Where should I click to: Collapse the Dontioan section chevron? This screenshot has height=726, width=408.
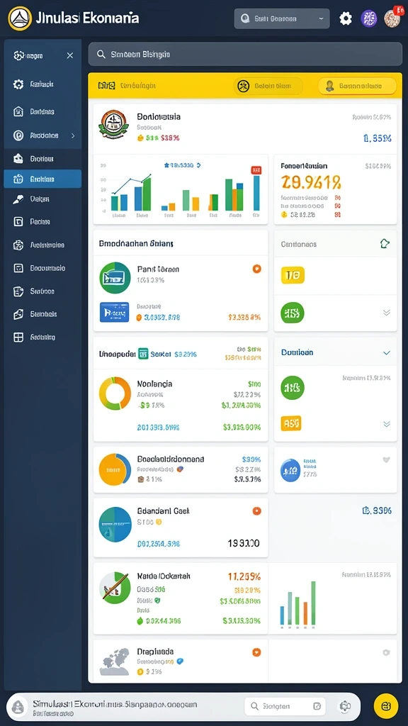[387, 353]
